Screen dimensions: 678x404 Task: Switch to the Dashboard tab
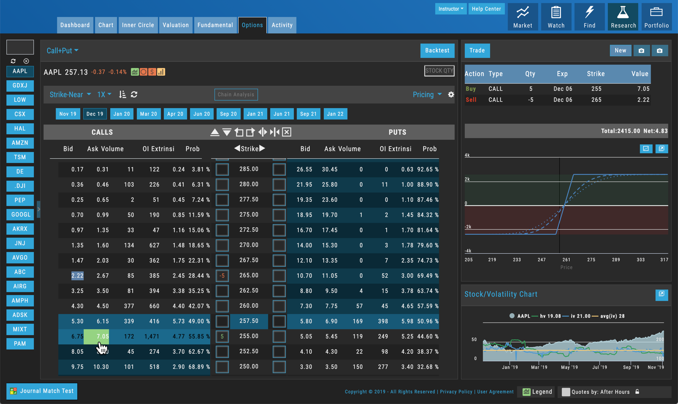pos(75,25)
